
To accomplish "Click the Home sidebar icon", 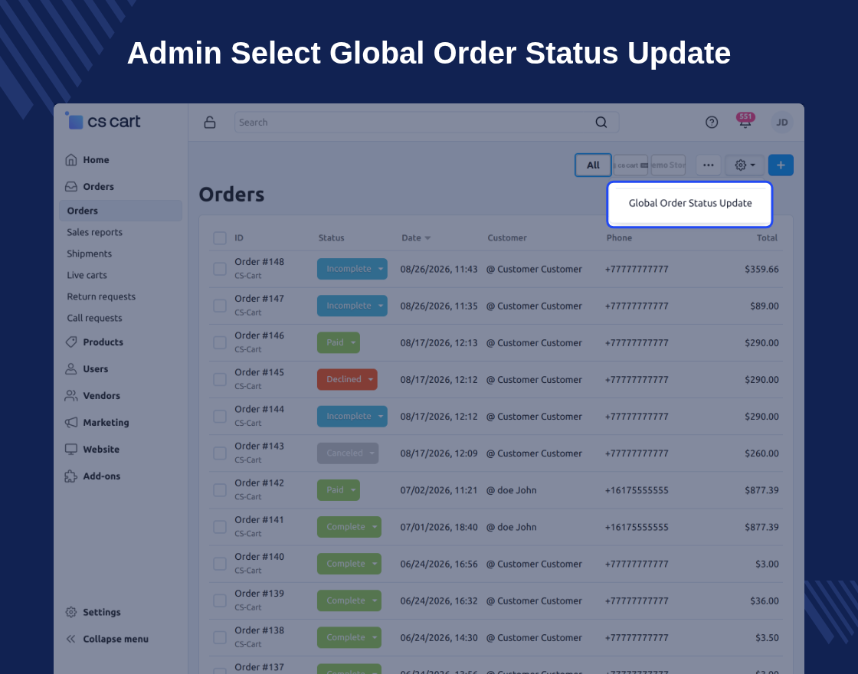I will tap(71, 160).
